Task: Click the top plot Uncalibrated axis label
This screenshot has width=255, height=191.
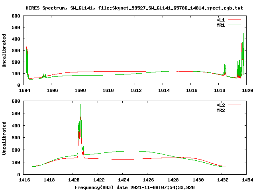Action: pos(4,51)
